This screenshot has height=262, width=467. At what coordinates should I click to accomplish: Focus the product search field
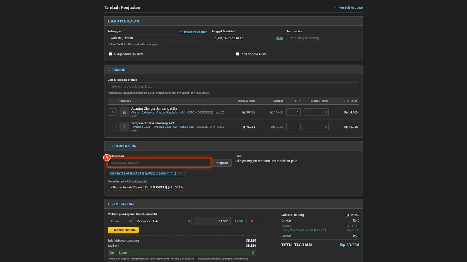point(233,86)
